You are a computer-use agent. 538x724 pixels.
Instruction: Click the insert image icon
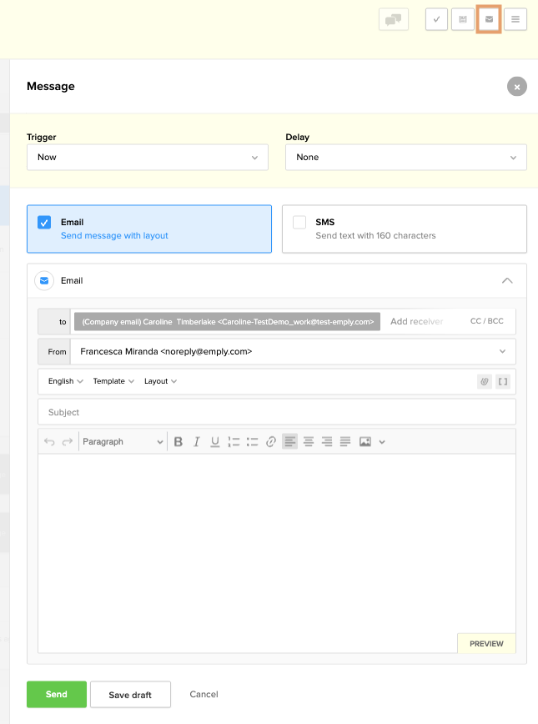click(365, 442)
